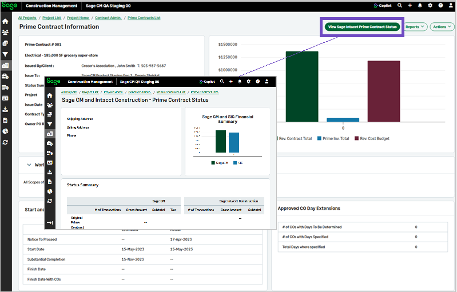Screen dimensions: 457x292
Task: Open the Reports dropdown
Action: pos(415,27)
